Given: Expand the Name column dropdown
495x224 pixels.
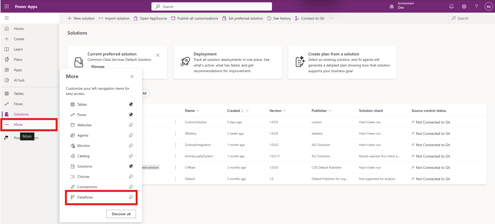Looking at the screenshot, I should click(x=198, y=111).
